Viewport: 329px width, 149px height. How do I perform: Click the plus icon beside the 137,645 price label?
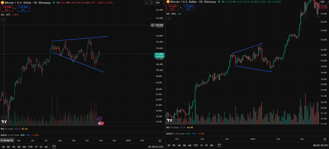[x=152, y=25]
